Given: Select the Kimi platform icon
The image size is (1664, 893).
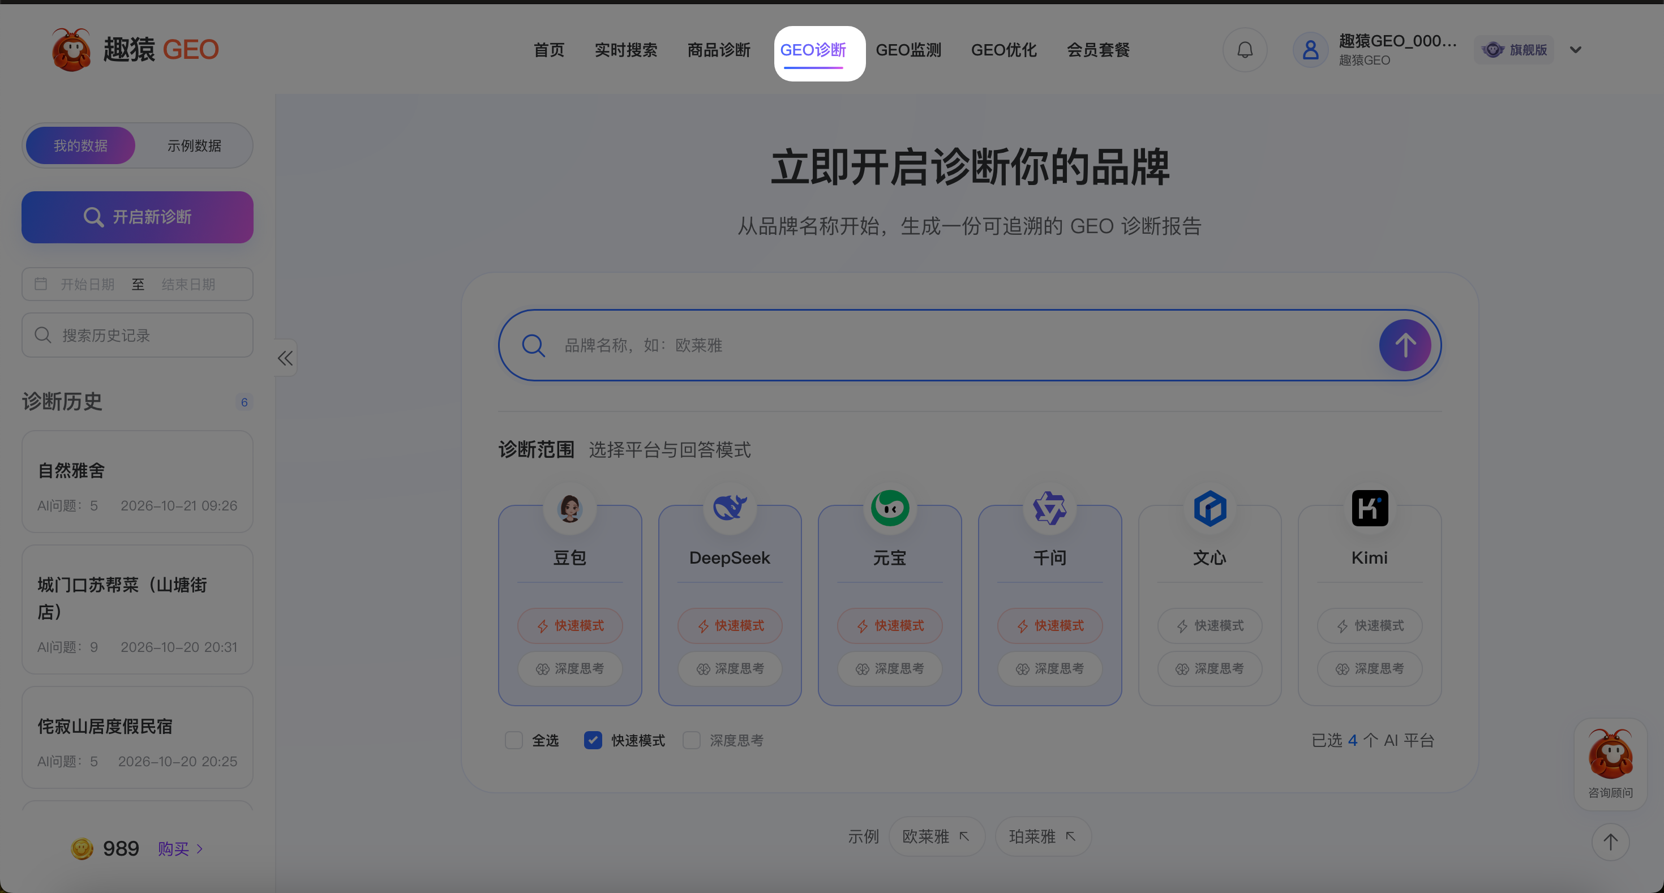Looking at the screenshot, I should (1370, 508).
